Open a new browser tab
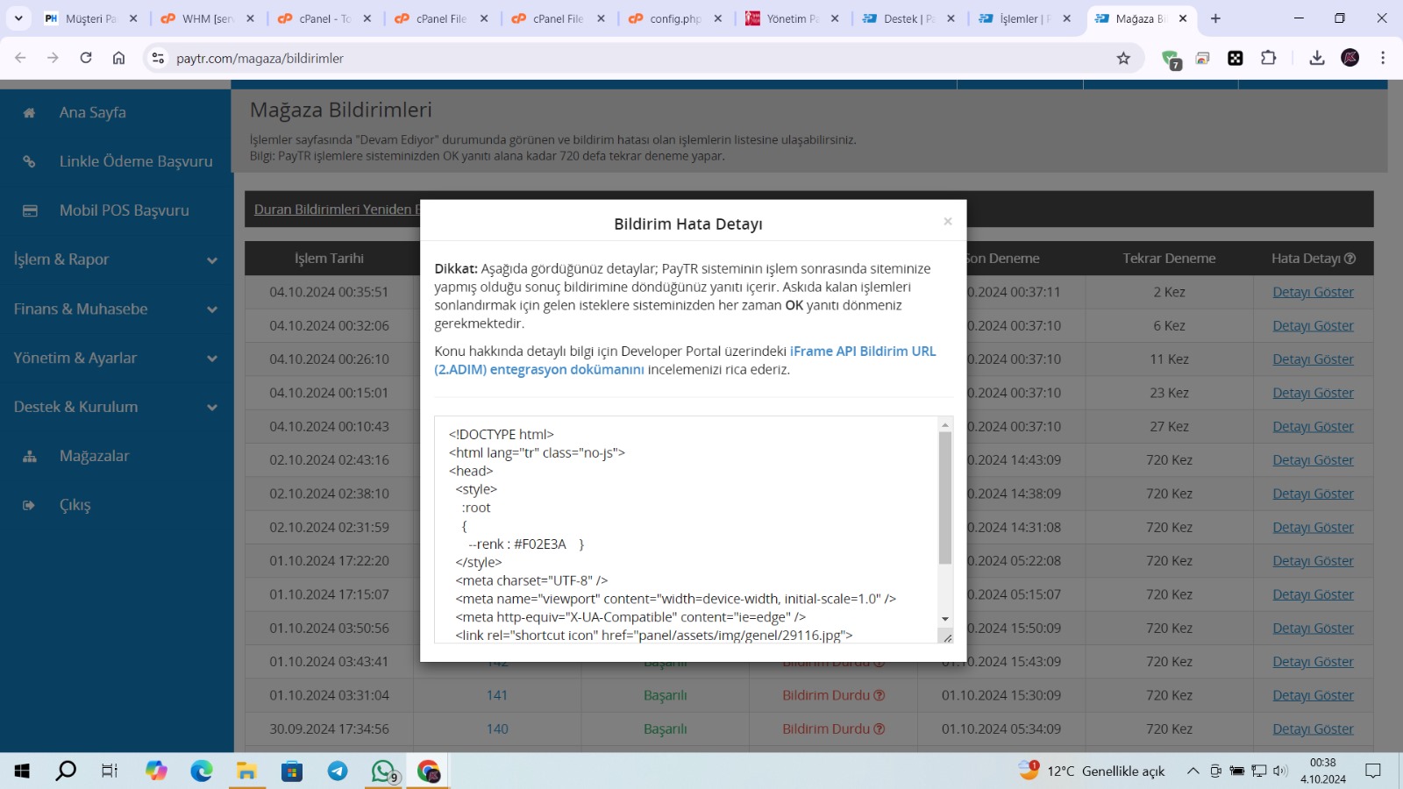Viewport: 1403px width, 789px height. [x=1215, y=18]
